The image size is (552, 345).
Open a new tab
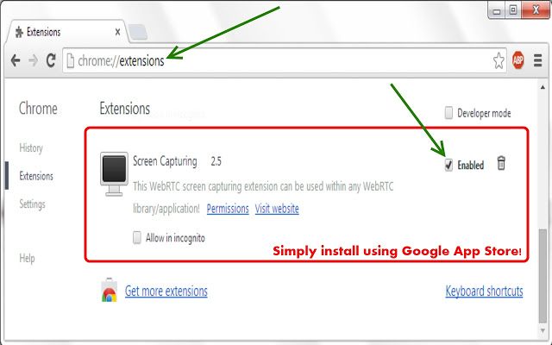pos(138,32)
